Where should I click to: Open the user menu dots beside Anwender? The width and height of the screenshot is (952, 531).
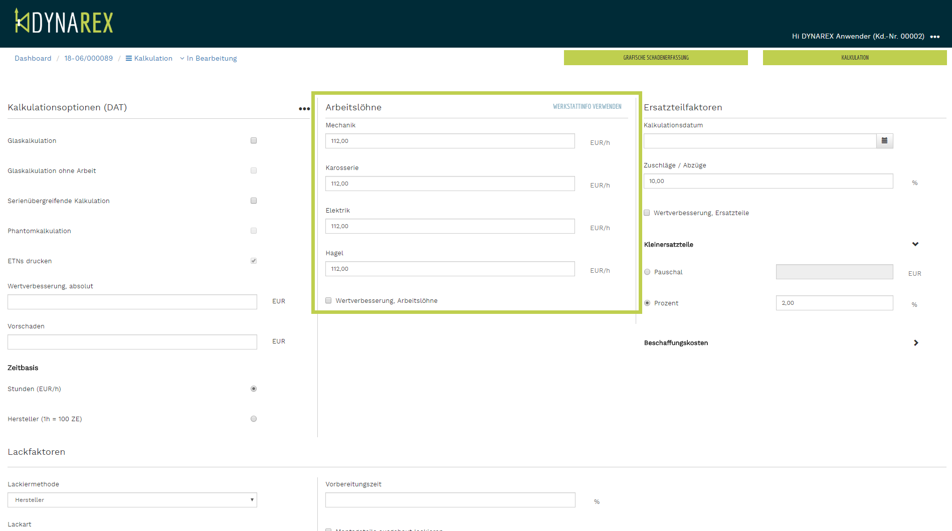point(934,37)
